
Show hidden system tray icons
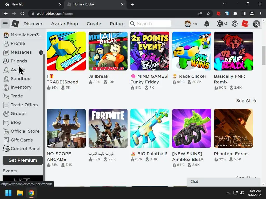tap(228, 193)
